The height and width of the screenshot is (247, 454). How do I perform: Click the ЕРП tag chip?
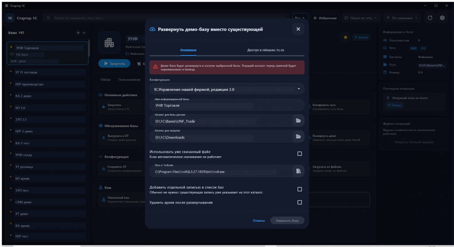tap(414, 48)
